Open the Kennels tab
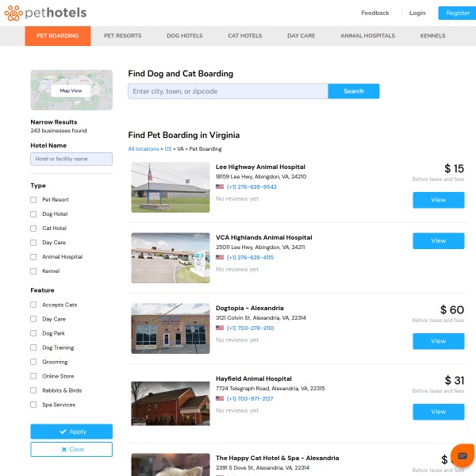The width and height of the screenshot is (476, 476). click(432, 36)
